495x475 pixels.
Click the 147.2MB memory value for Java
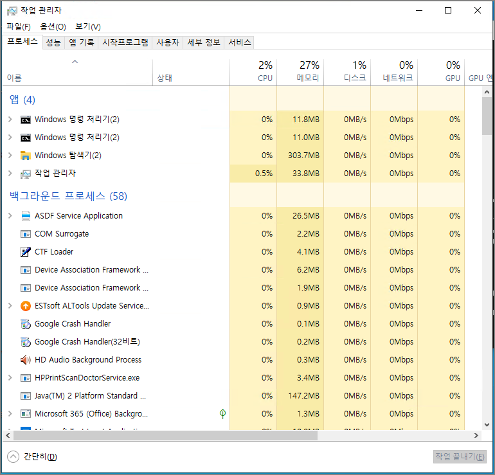click(303, 396)
